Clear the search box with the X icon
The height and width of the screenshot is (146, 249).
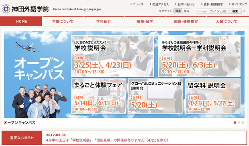point(245,11)
